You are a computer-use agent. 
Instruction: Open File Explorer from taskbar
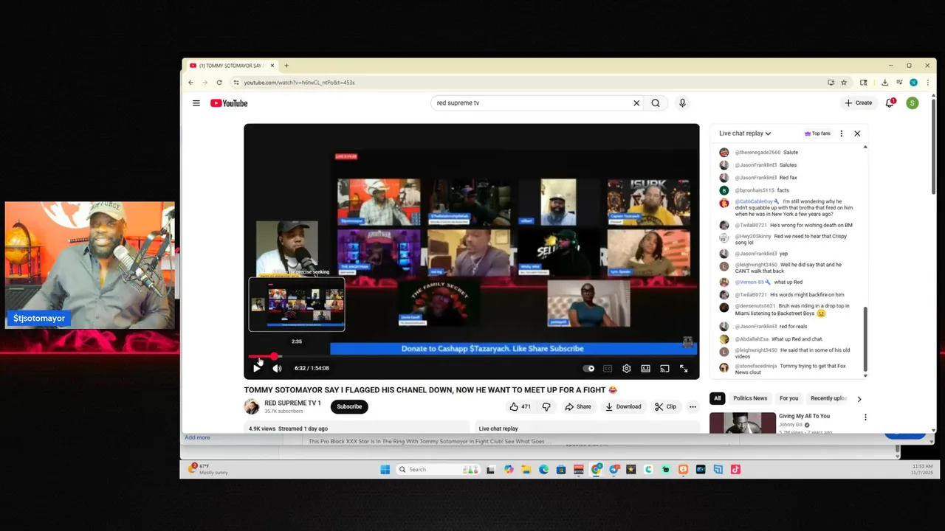click(x=526, y=469)
